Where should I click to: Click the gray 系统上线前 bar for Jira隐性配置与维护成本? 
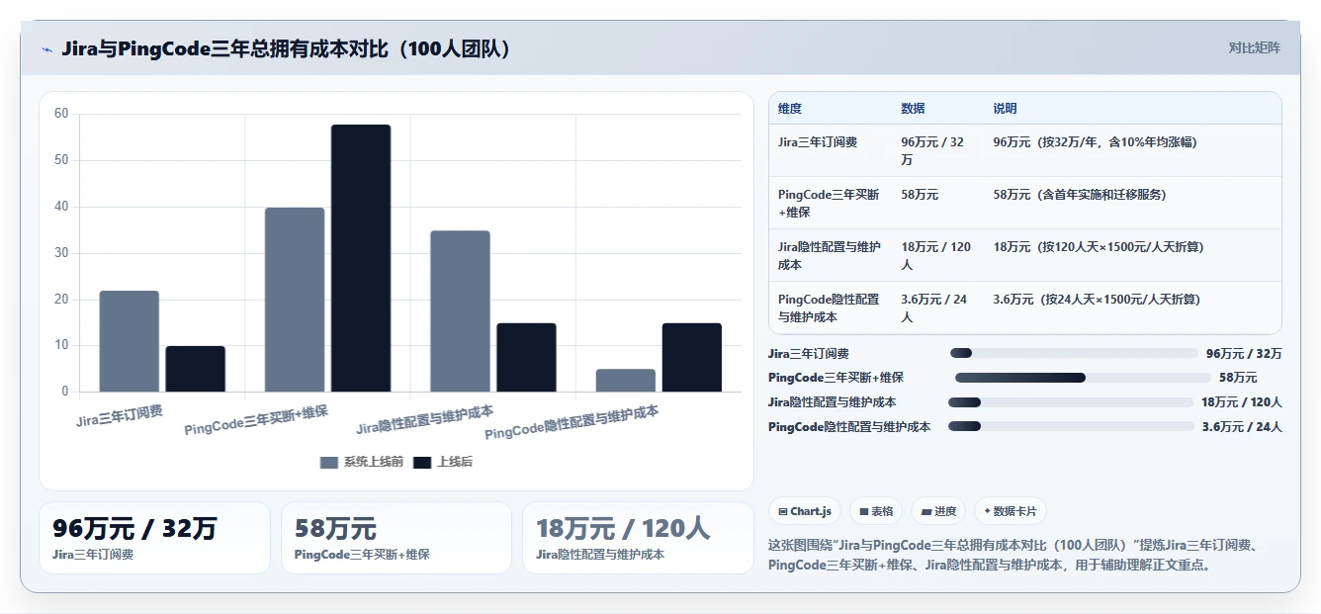tap(460, 311)
